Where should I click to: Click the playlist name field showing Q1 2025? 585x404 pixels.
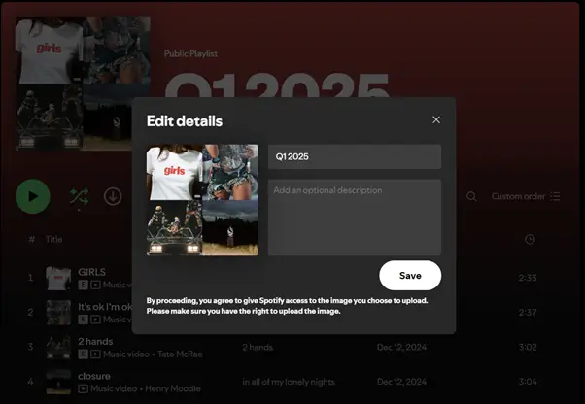click(355, 156)
